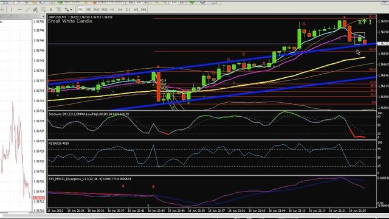Switch chart to W1 timeframe
389x219 pixels.
tap(136, 10)
